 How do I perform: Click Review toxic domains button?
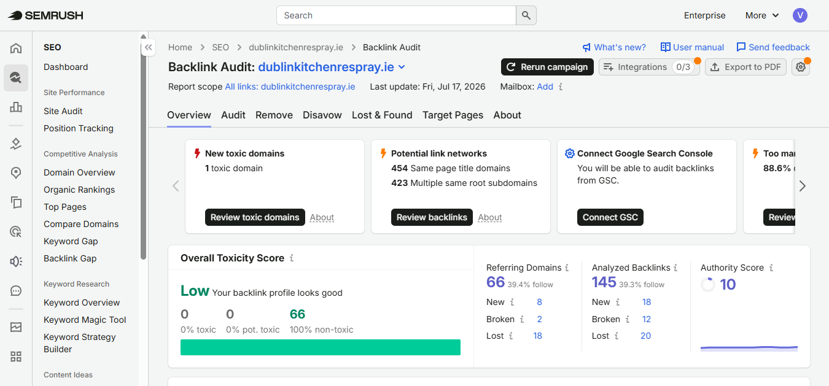click(x=255, y=217)
